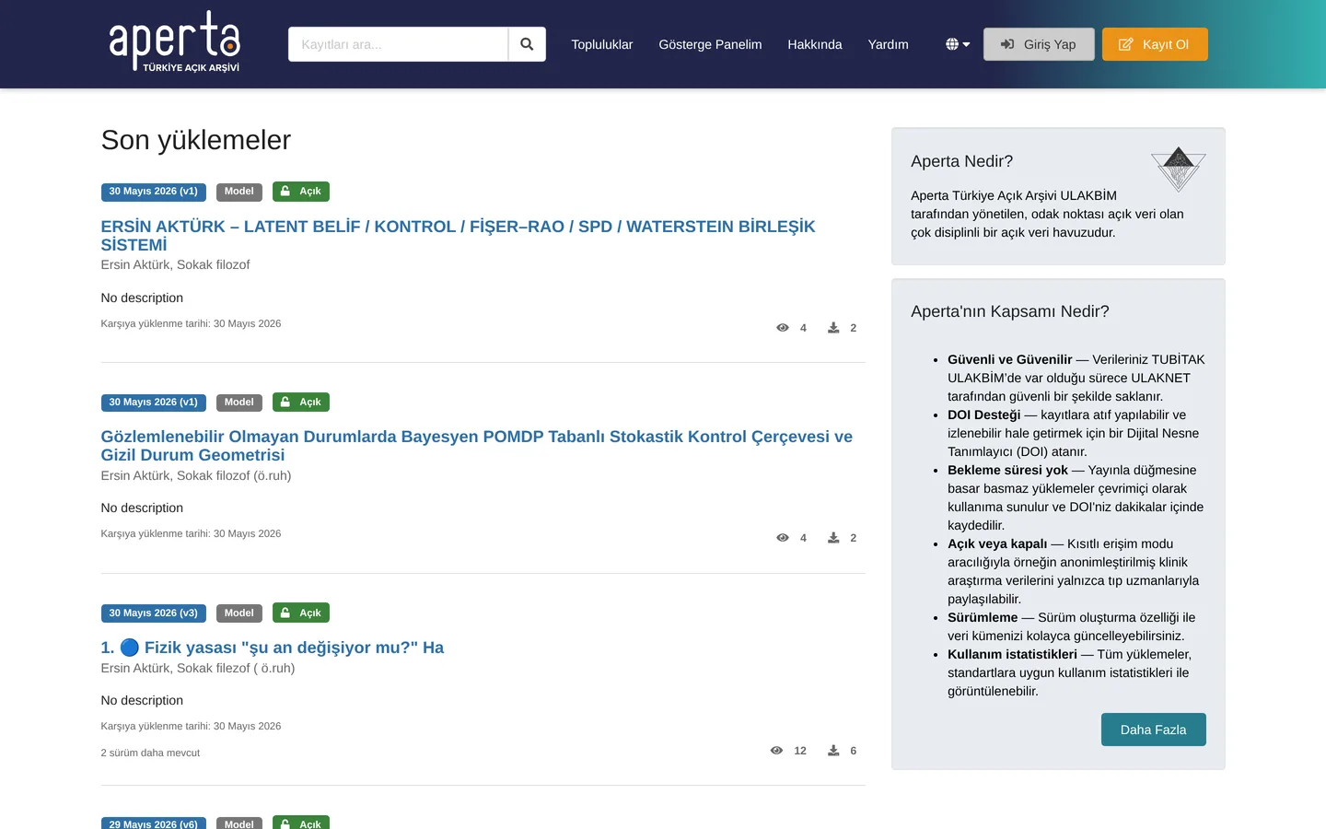Click the Açık open-access badge of the ERSİN AKTÜRK record
Image resolution: width=1326 pixels, height=829 pixels.
pos(301,192)
